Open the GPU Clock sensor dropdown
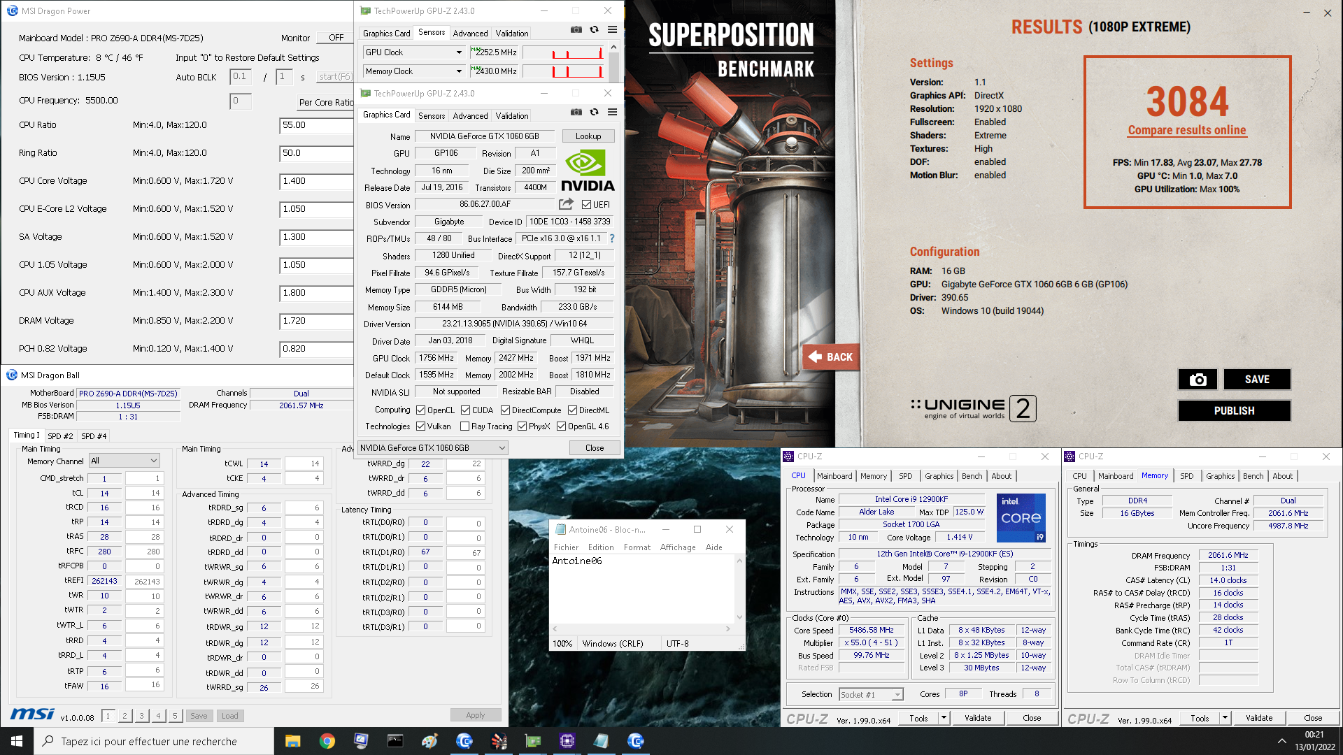The image size is (1343, 755). (x=413, y=52)
